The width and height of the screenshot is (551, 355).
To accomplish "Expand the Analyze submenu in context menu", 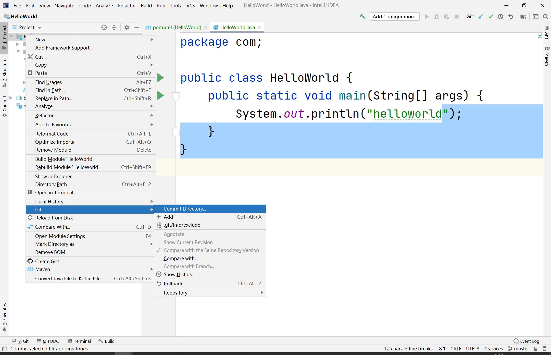I will pos(91,106).
